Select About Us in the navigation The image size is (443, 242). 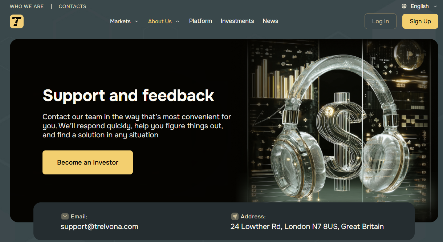160,21
